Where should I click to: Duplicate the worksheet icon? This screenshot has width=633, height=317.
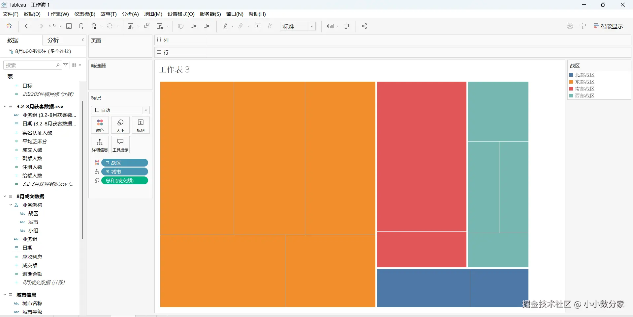point(147,26)
